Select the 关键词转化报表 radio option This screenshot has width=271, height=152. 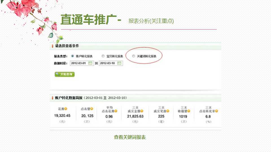click(x=134, y=56)
